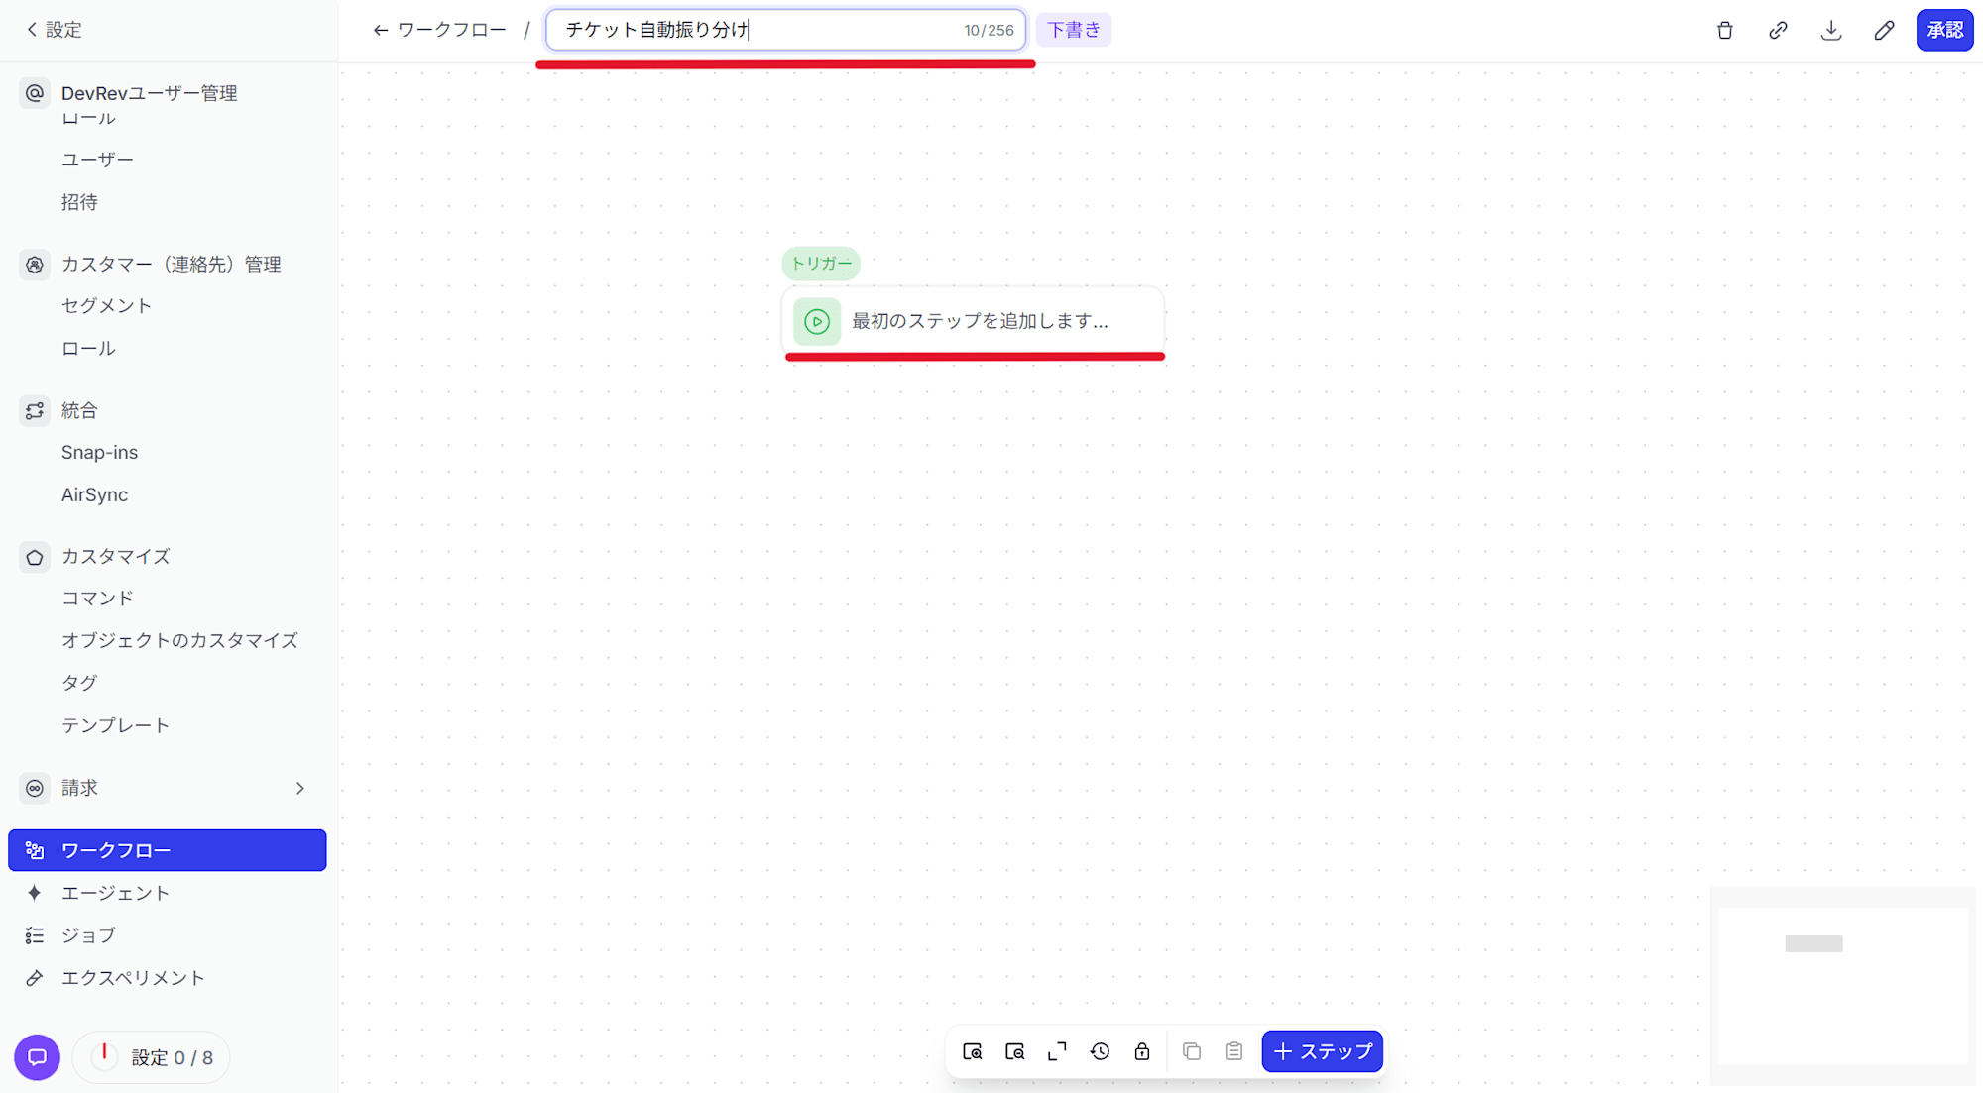1983x1093 pixels.
Task: Fit the workflow to screen
Action: pyautogui.click(x=1057, y=1051)
